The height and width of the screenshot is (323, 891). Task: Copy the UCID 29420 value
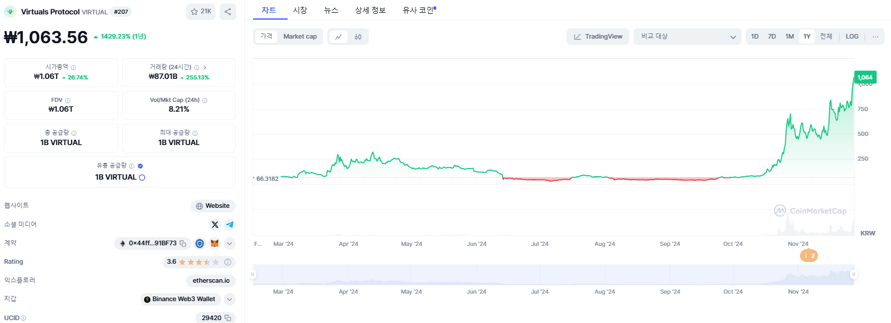click(228, 318)
